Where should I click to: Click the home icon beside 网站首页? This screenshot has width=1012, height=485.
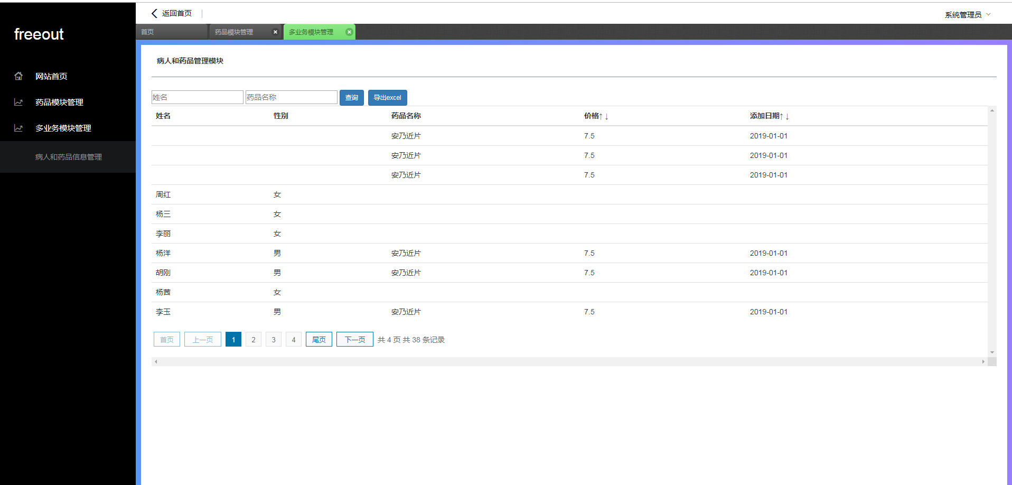18,76
